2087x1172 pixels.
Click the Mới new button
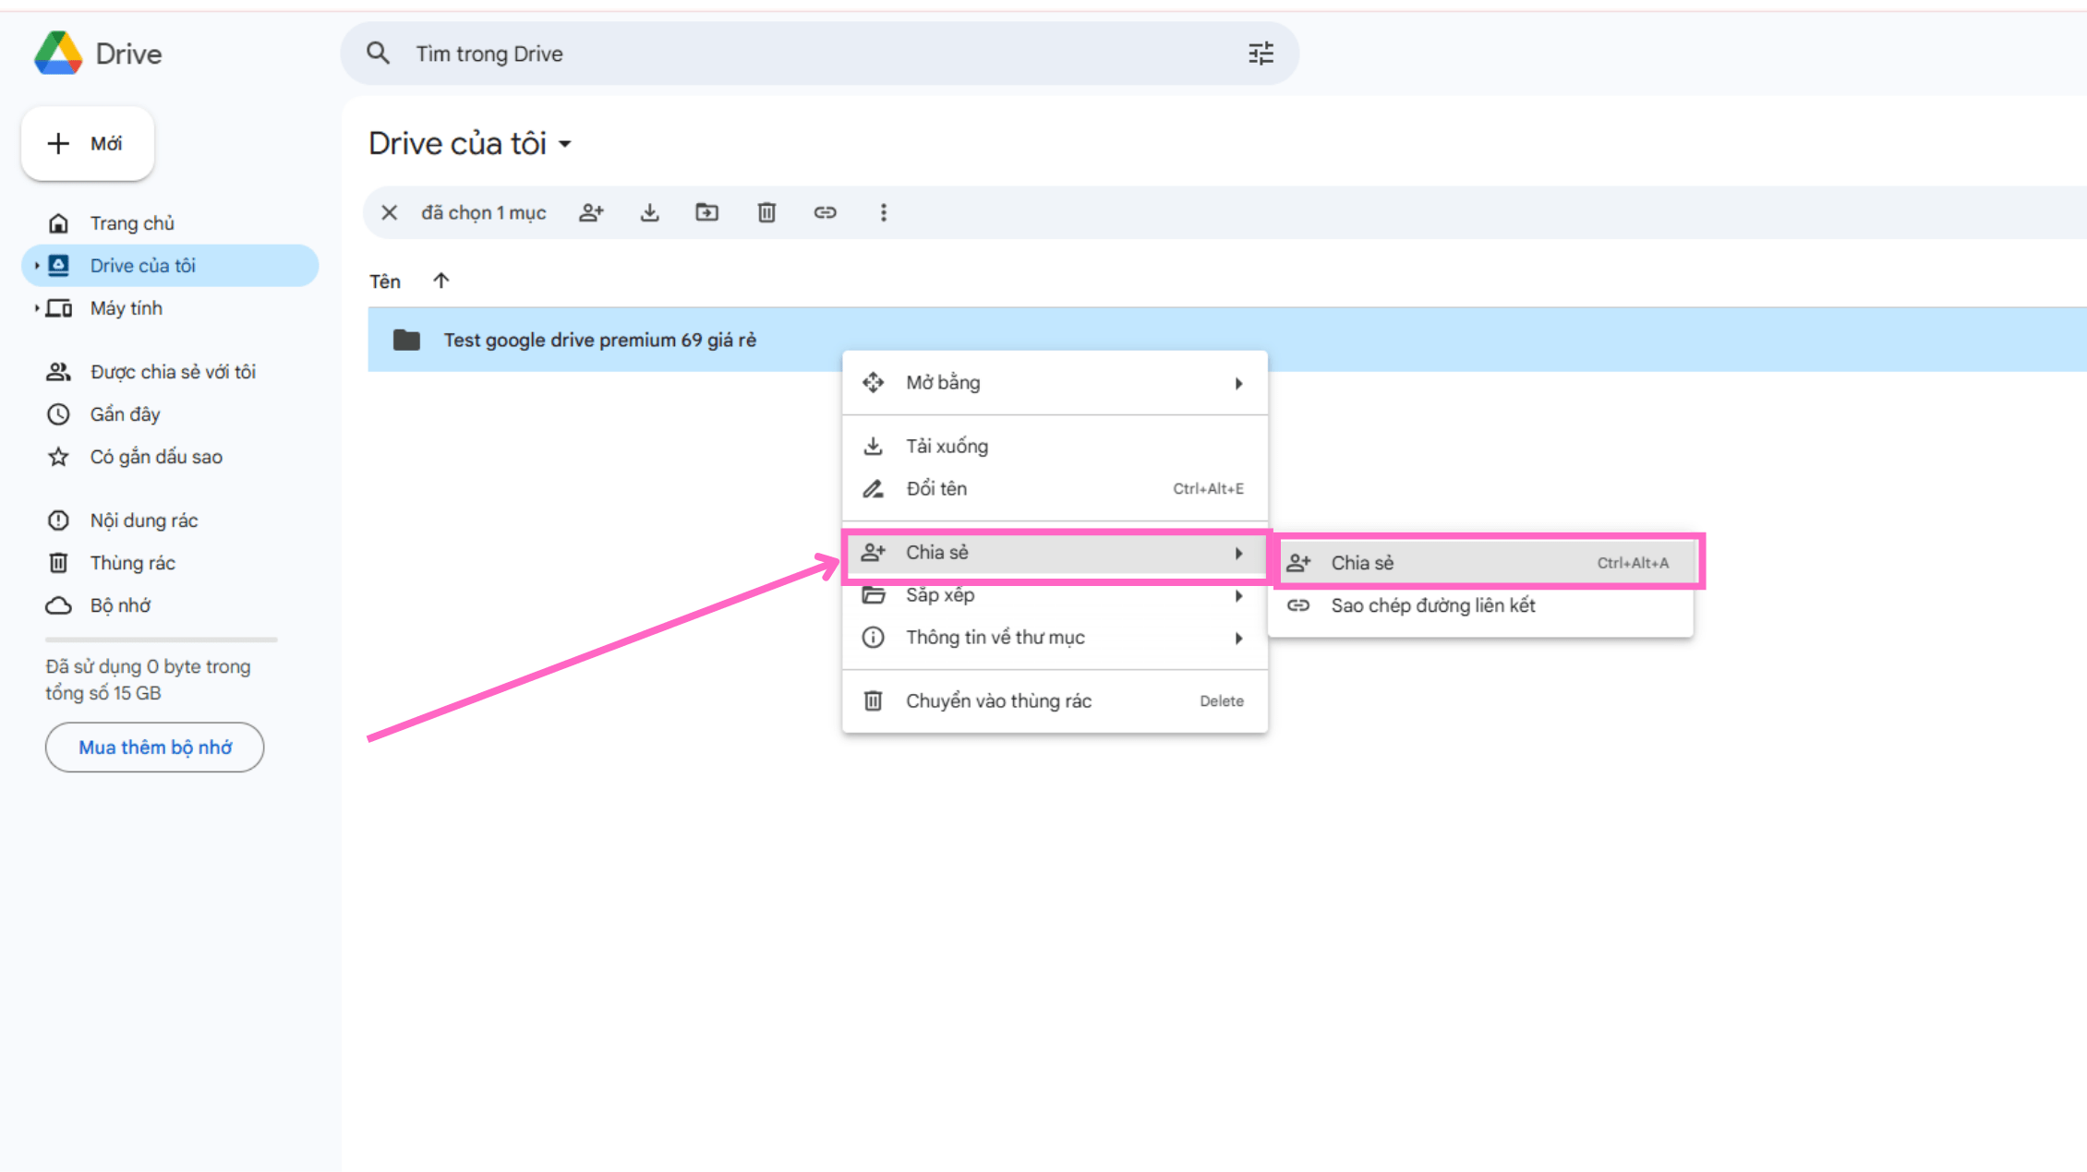pos(88,144)
